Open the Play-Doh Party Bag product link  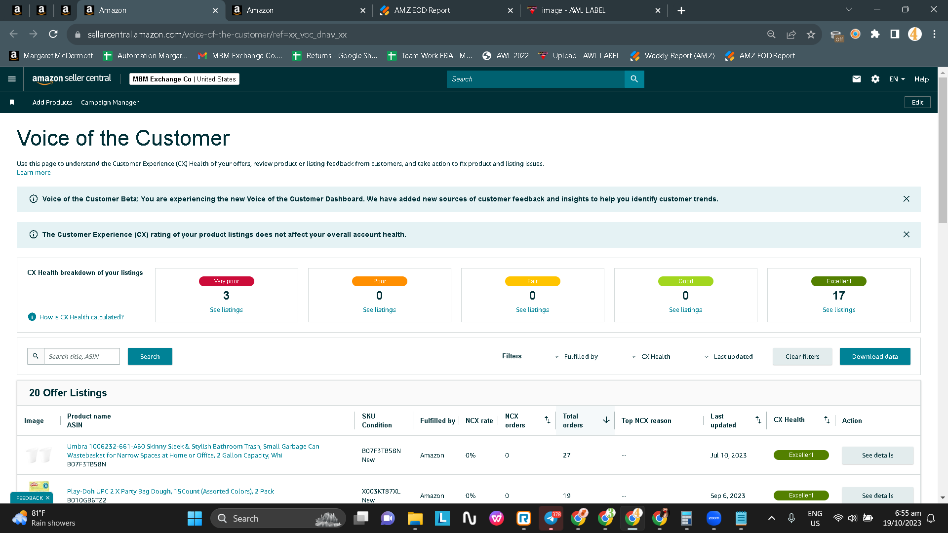(170, 491)
